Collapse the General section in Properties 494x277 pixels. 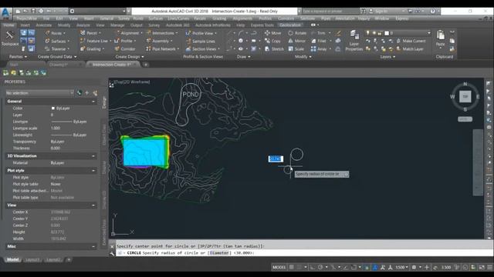pyautogui.click(x=93, y=102)
